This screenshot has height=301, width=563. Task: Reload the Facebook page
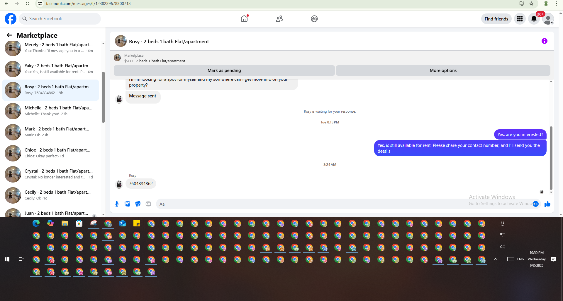click(x=28, y=4)
